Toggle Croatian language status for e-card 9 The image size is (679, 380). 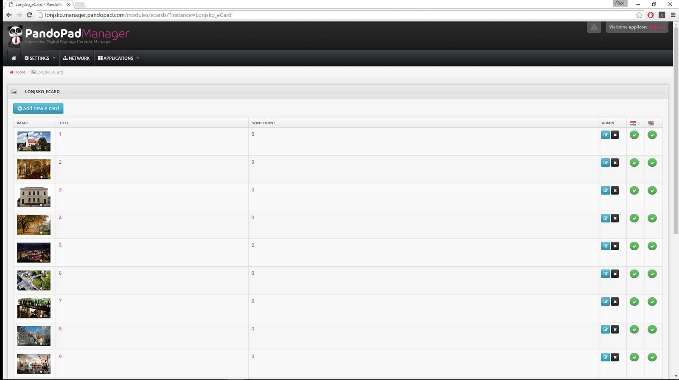pos(634,357)
